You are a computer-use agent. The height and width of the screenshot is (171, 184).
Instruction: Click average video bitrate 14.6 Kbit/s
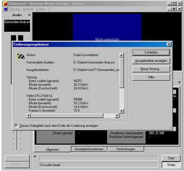(x=81, y=107)
